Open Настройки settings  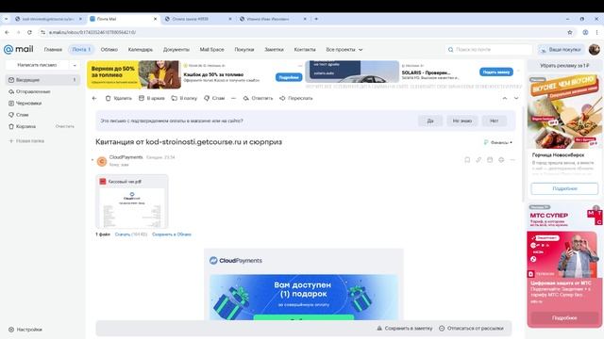[25, 330]
